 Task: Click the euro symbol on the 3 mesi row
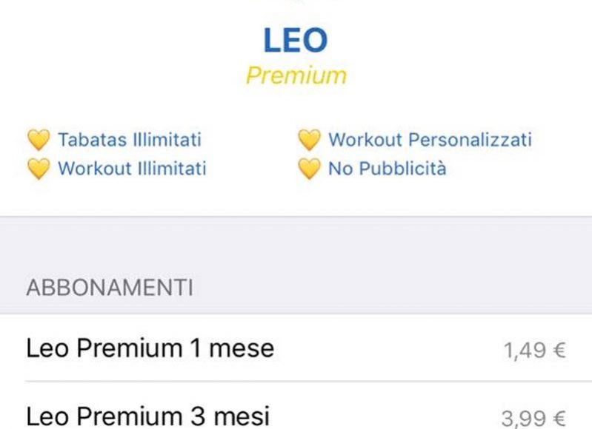click(559, 418)
